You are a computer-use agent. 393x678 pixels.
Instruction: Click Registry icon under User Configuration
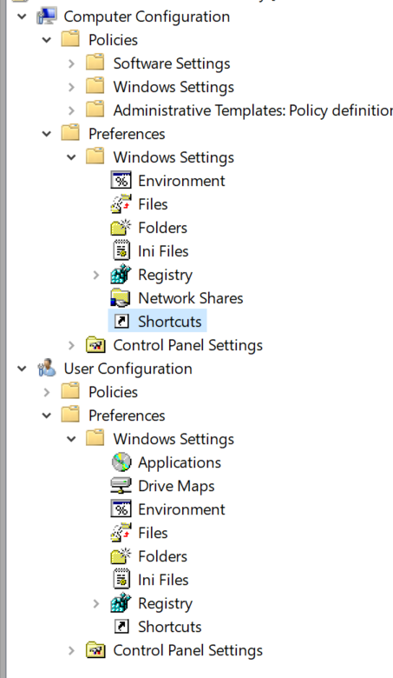pos(121,603)
